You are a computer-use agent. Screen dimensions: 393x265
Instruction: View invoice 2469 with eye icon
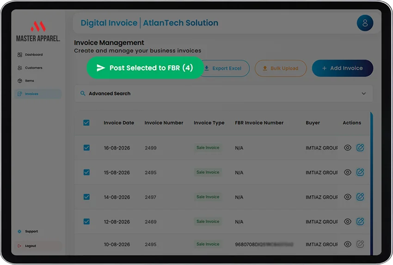(x=348, y=222)
